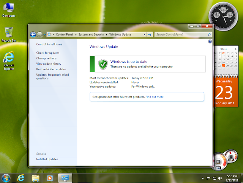Image resolution: width=243 pixels, height=183 pixels.
Task: Open the Help question mark icon
Action: tap(210, 41)
